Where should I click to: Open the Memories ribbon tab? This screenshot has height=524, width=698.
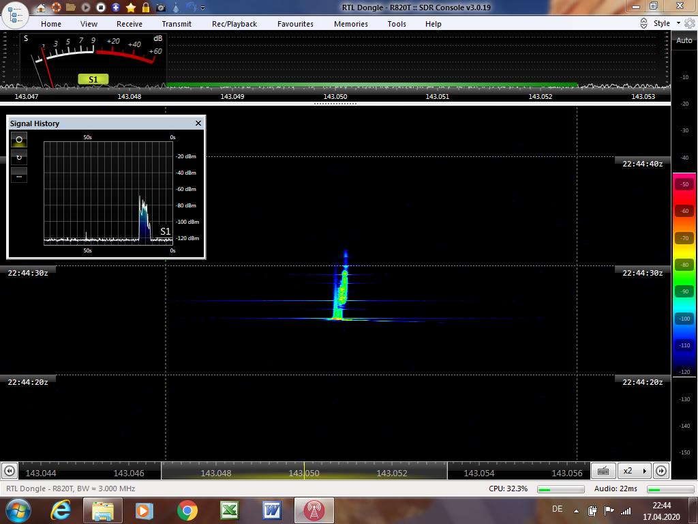[x=351, y=24]
